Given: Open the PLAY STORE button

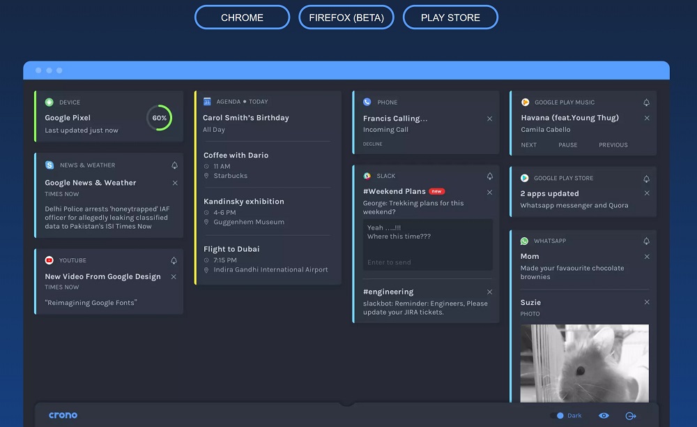Looking at the screenshot, I should pos(450,17).
